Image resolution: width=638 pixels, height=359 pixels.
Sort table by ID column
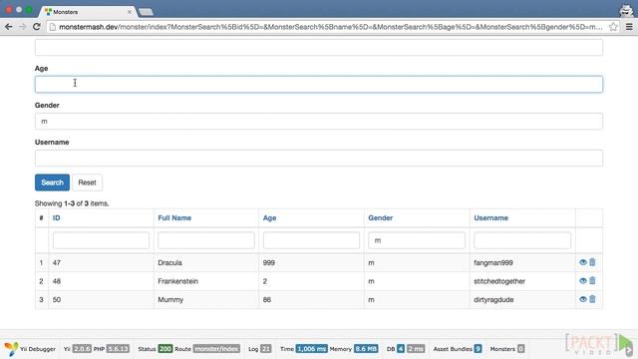point(56,217)
